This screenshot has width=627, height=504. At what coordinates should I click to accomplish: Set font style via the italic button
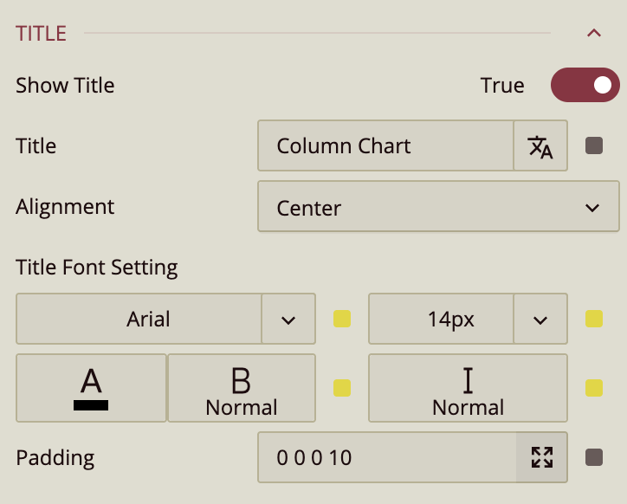[468, 388]
